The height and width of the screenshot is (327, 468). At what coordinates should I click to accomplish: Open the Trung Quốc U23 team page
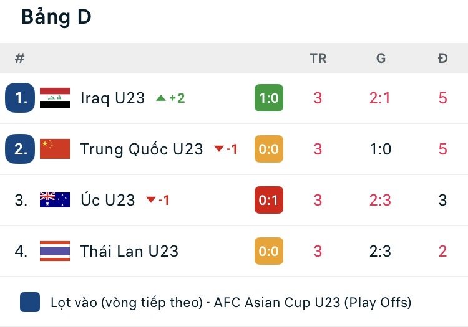coord(142,149)
